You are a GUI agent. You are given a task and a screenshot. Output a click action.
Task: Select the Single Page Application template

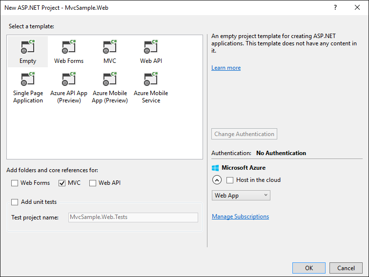(x=28, y=87)
